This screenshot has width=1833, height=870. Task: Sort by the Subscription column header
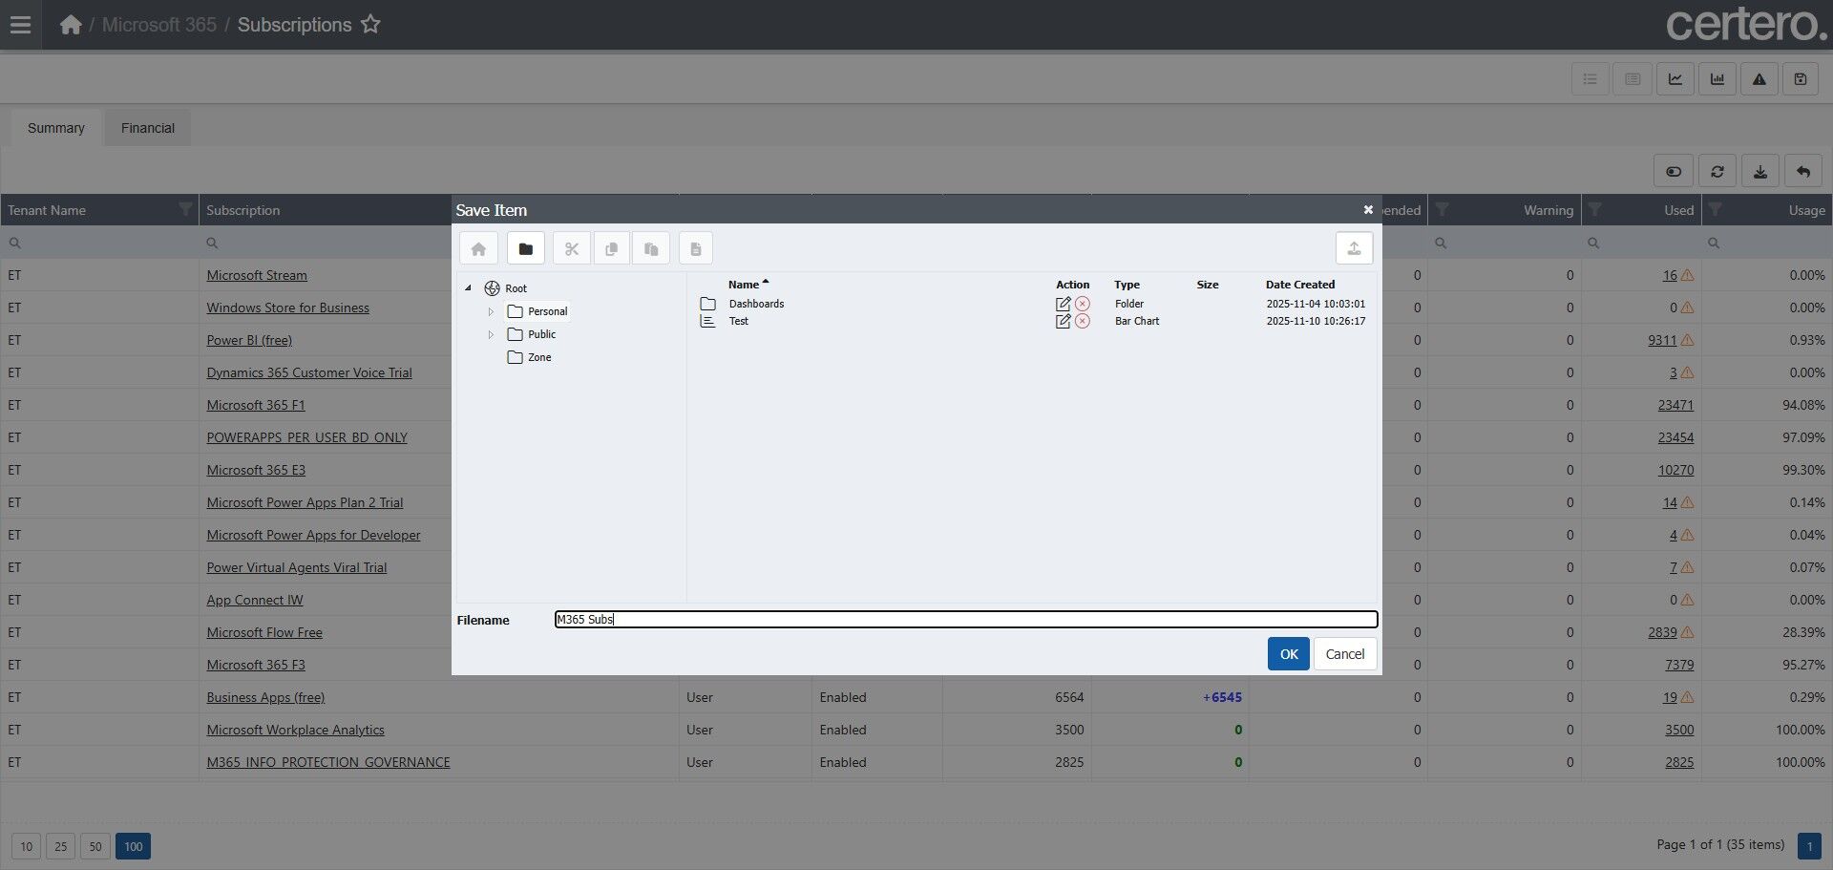[243, 210]
